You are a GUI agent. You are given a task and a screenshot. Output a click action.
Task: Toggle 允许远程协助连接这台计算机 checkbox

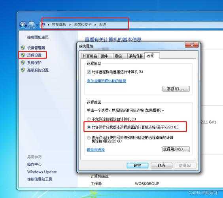click(89, 72)
